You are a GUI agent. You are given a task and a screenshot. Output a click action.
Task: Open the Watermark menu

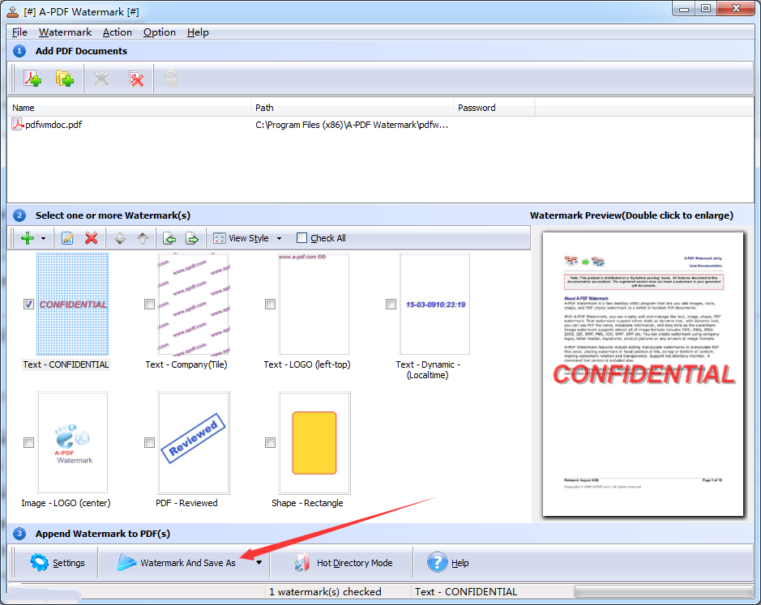[x=65, y=32]
